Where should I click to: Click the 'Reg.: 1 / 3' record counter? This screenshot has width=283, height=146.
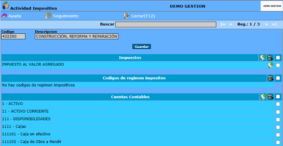pos(249,24)
